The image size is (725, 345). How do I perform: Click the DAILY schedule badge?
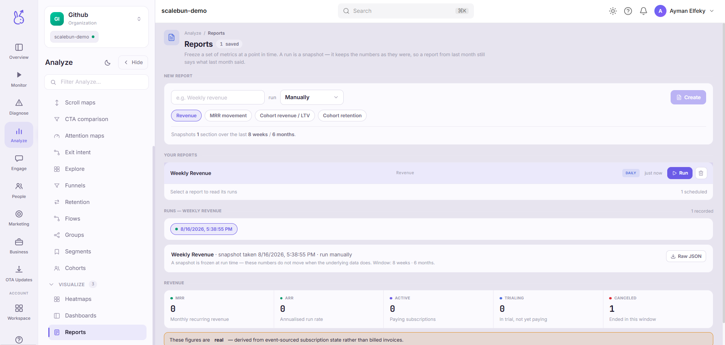pos(631,173)
